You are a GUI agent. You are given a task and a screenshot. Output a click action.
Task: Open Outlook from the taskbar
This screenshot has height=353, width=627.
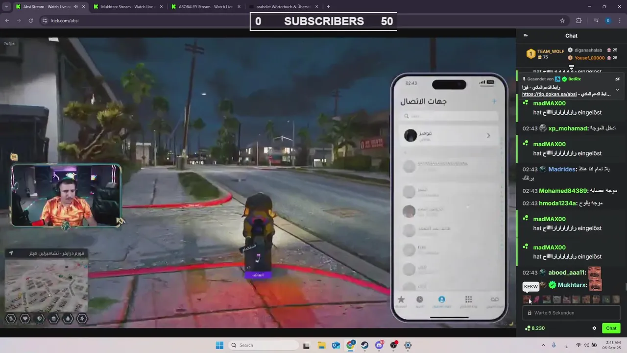point(336,345)
